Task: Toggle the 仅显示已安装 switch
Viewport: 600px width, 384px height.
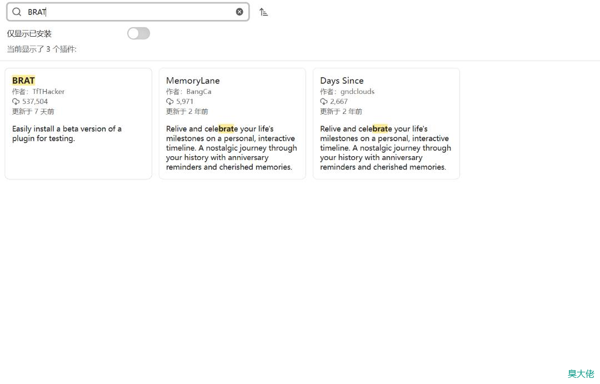Action: pos(138,33)
